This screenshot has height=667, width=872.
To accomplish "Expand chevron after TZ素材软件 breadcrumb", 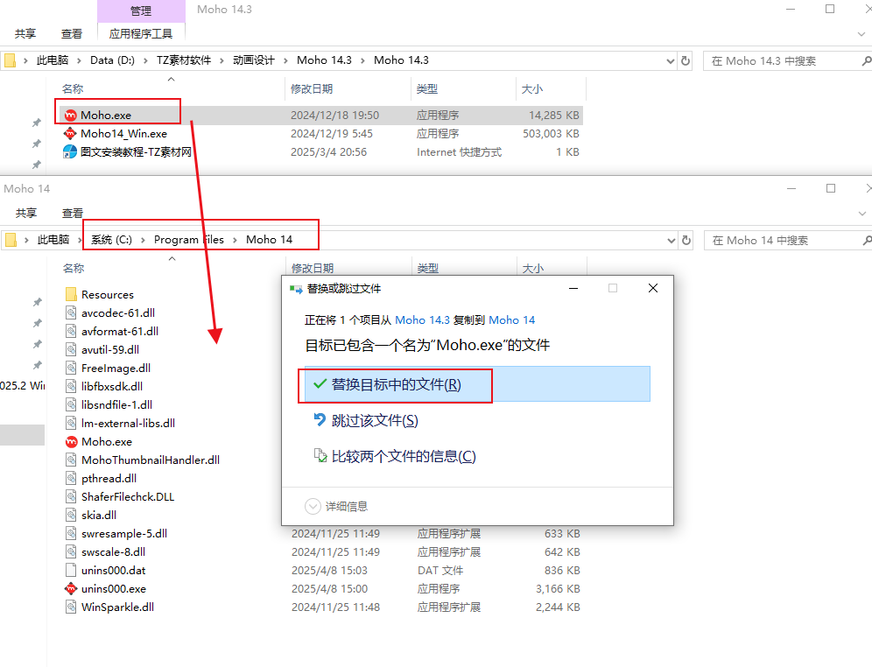I will (222, 60).
